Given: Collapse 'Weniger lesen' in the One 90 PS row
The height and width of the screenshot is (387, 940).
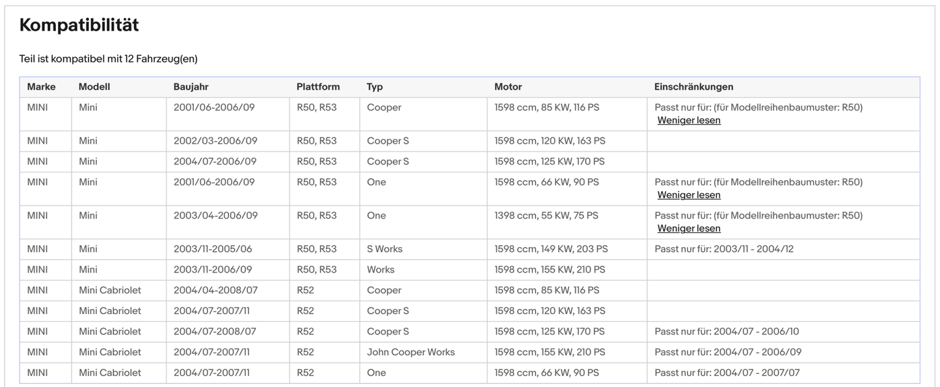Looking at the screenshot, I should [688, 195].
